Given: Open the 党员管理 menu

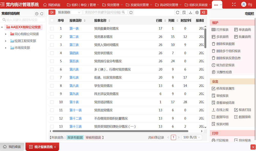Looking at the screenshot, I should (x=112, y=5).
